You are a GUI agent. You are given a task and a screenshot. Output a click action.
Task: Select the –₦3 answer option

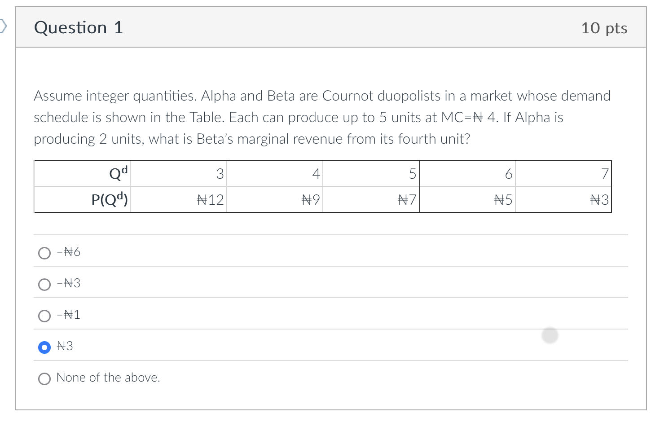point(44,284)
